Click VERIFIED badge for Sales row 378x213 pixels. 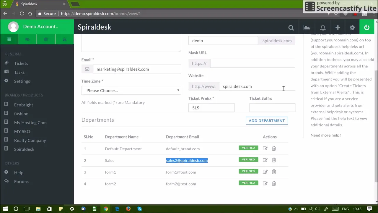(248, 159)
